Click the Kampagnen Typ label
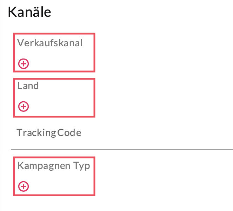Viewport: 233px width, 211px height. pos(53,165)
